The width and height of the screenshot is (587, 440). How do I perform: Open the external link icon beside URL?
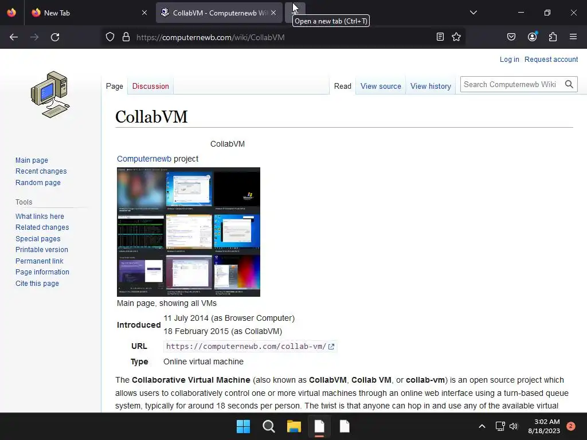(331, 347)
